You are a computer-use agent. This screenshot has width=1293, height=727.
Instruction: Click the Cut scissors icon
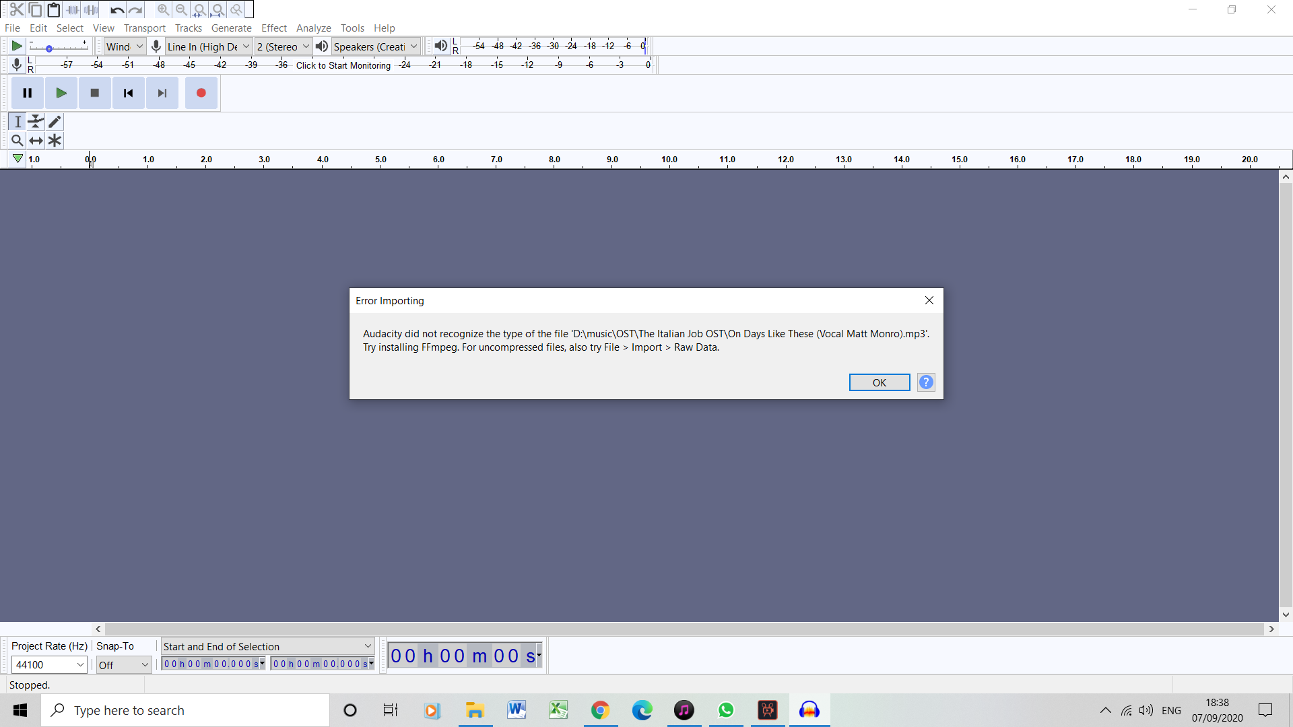pos(17,9)
